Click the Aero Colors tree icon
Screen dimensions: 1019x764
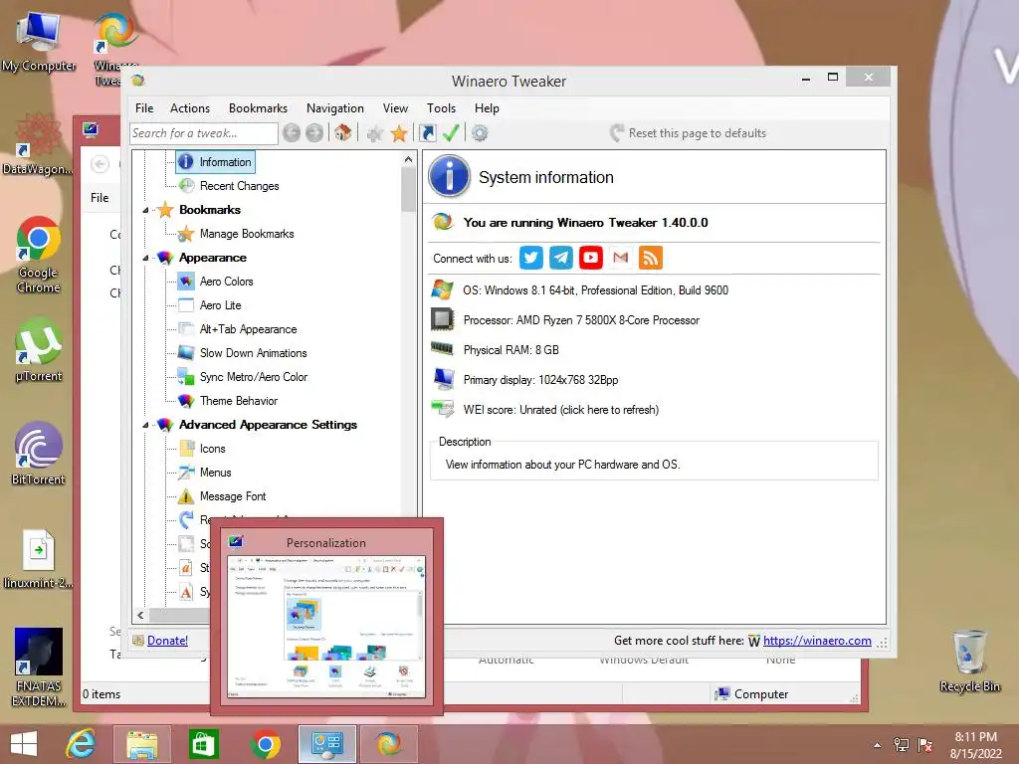186,282
